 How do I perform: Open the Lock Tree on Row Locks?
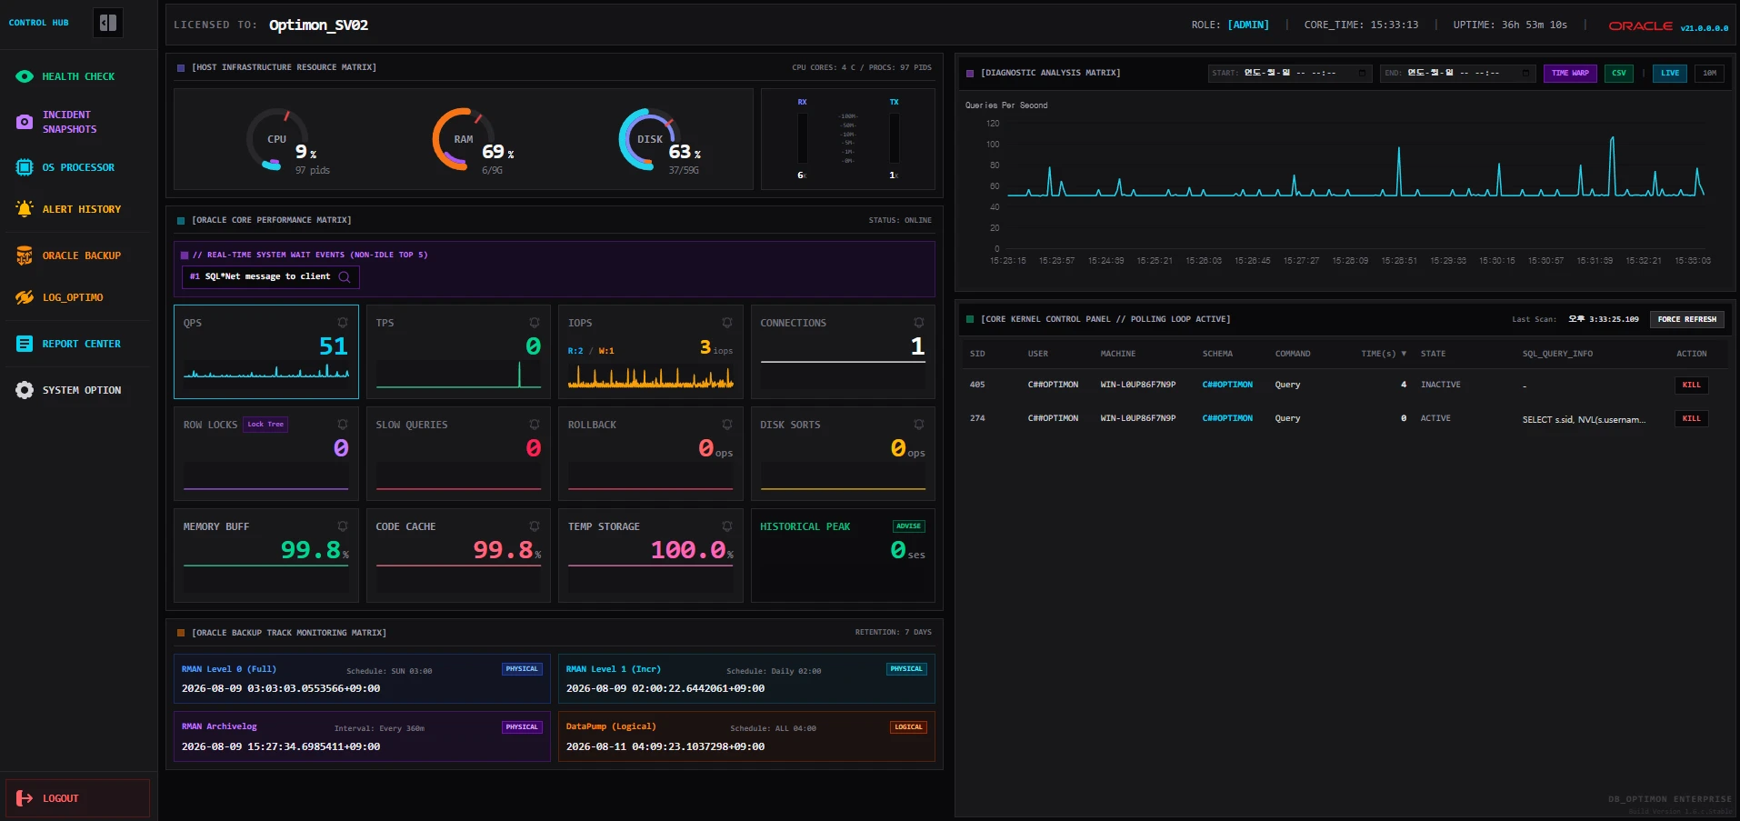pos(265,425)
